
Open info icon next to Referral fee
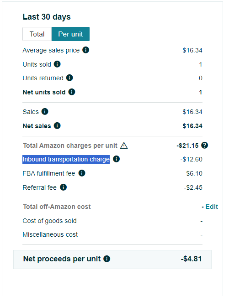pos(64,187)
